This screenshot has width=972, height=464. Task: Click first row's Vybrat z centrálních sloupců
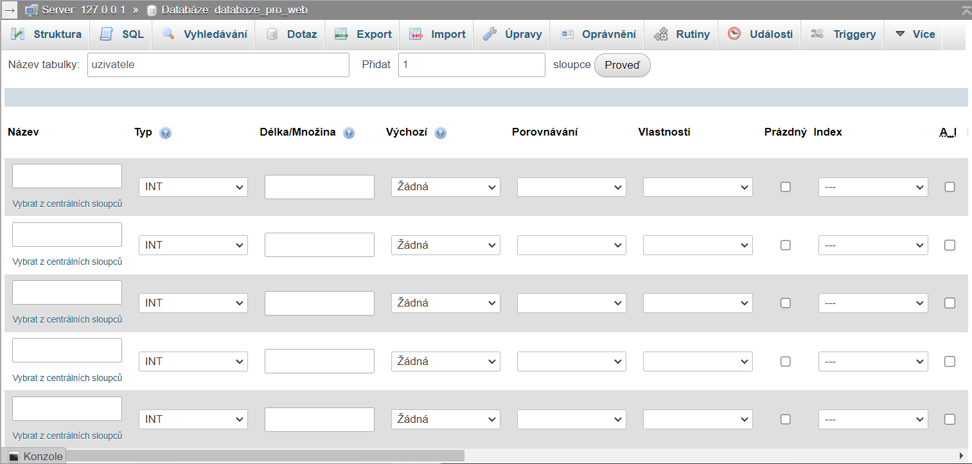tap(67, 204)
